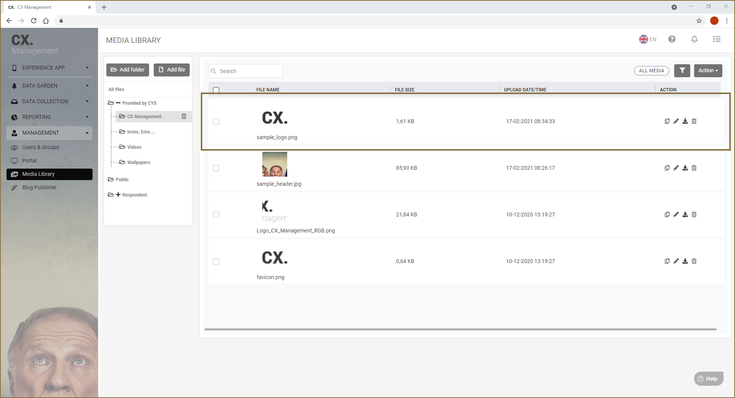Reload the browser page

tap(34, 21)
